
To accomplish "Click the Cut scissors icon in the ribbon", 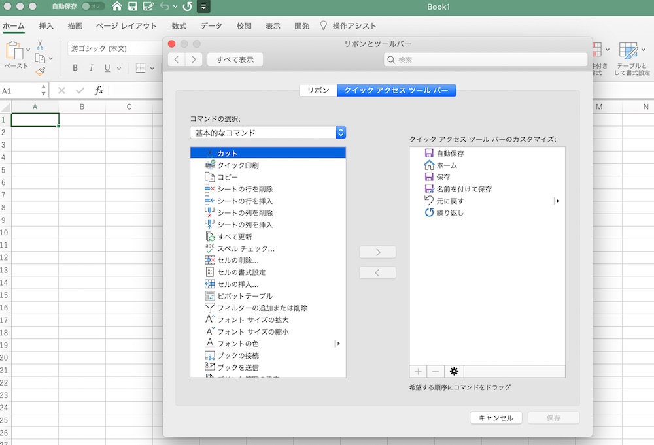I will [40, 44].
